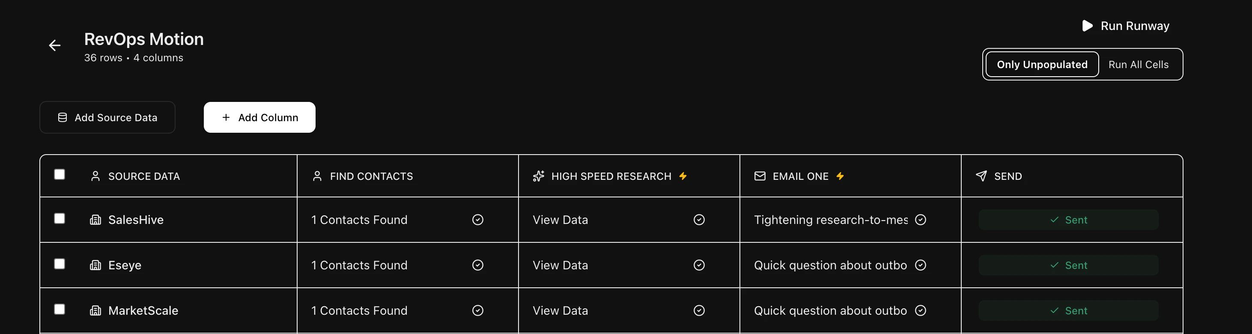The height and width of the screenshot is (334, 1252).
Task: Click the Run Runway play icon
Action: [1087, 26]
